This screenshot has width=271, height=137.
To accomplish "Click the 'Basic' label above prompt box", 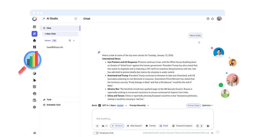I will tap(94, 105).
